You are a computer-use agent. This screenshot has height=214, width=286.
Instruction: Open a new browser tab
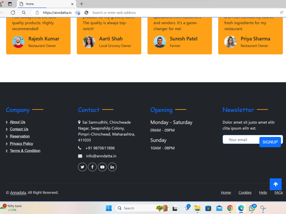click(82, 4)
